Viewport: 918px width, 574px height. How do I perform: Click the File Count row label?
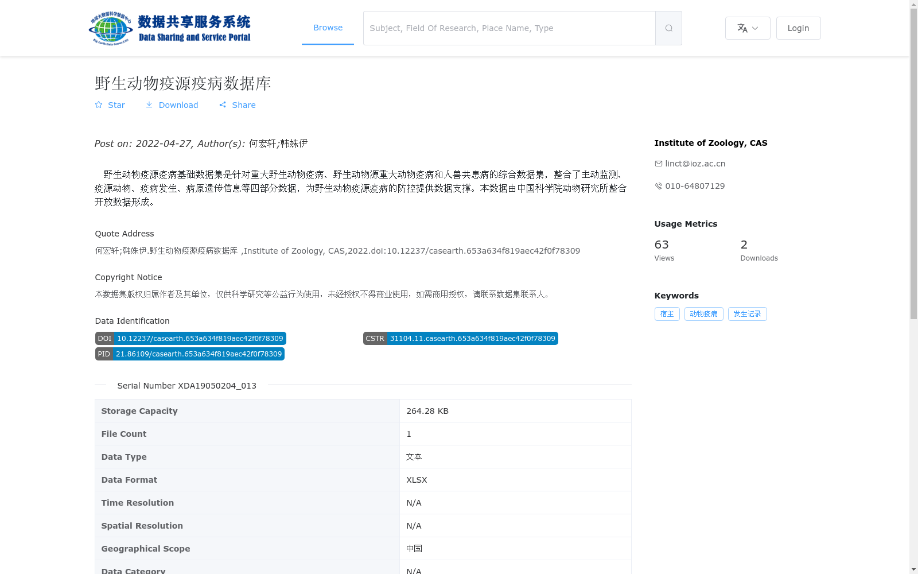124,434
